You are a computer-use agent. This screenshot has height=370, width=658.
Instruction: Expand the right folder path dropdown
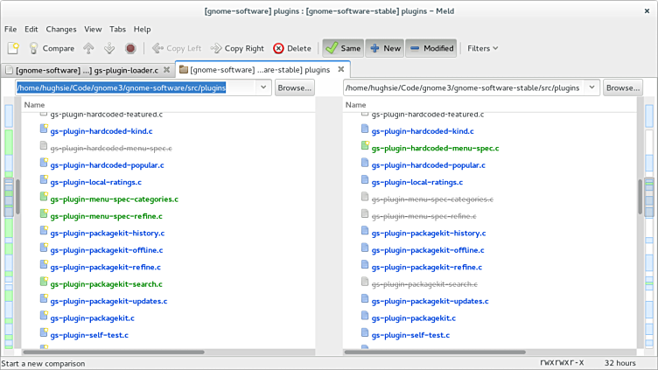(591, 87)
